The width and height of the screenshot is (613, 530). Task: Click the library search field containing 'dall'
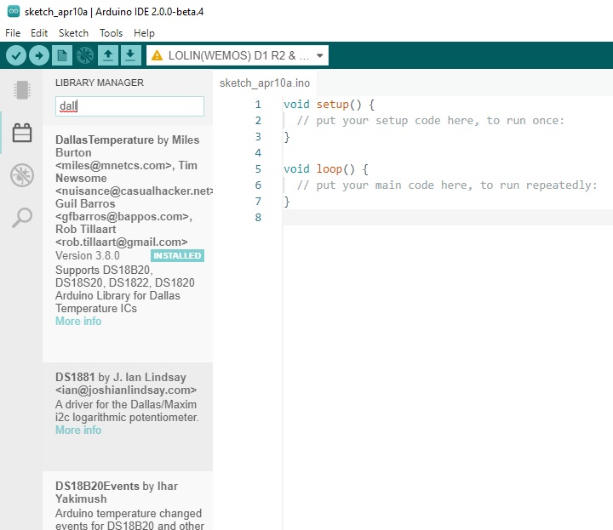(129, 106)
